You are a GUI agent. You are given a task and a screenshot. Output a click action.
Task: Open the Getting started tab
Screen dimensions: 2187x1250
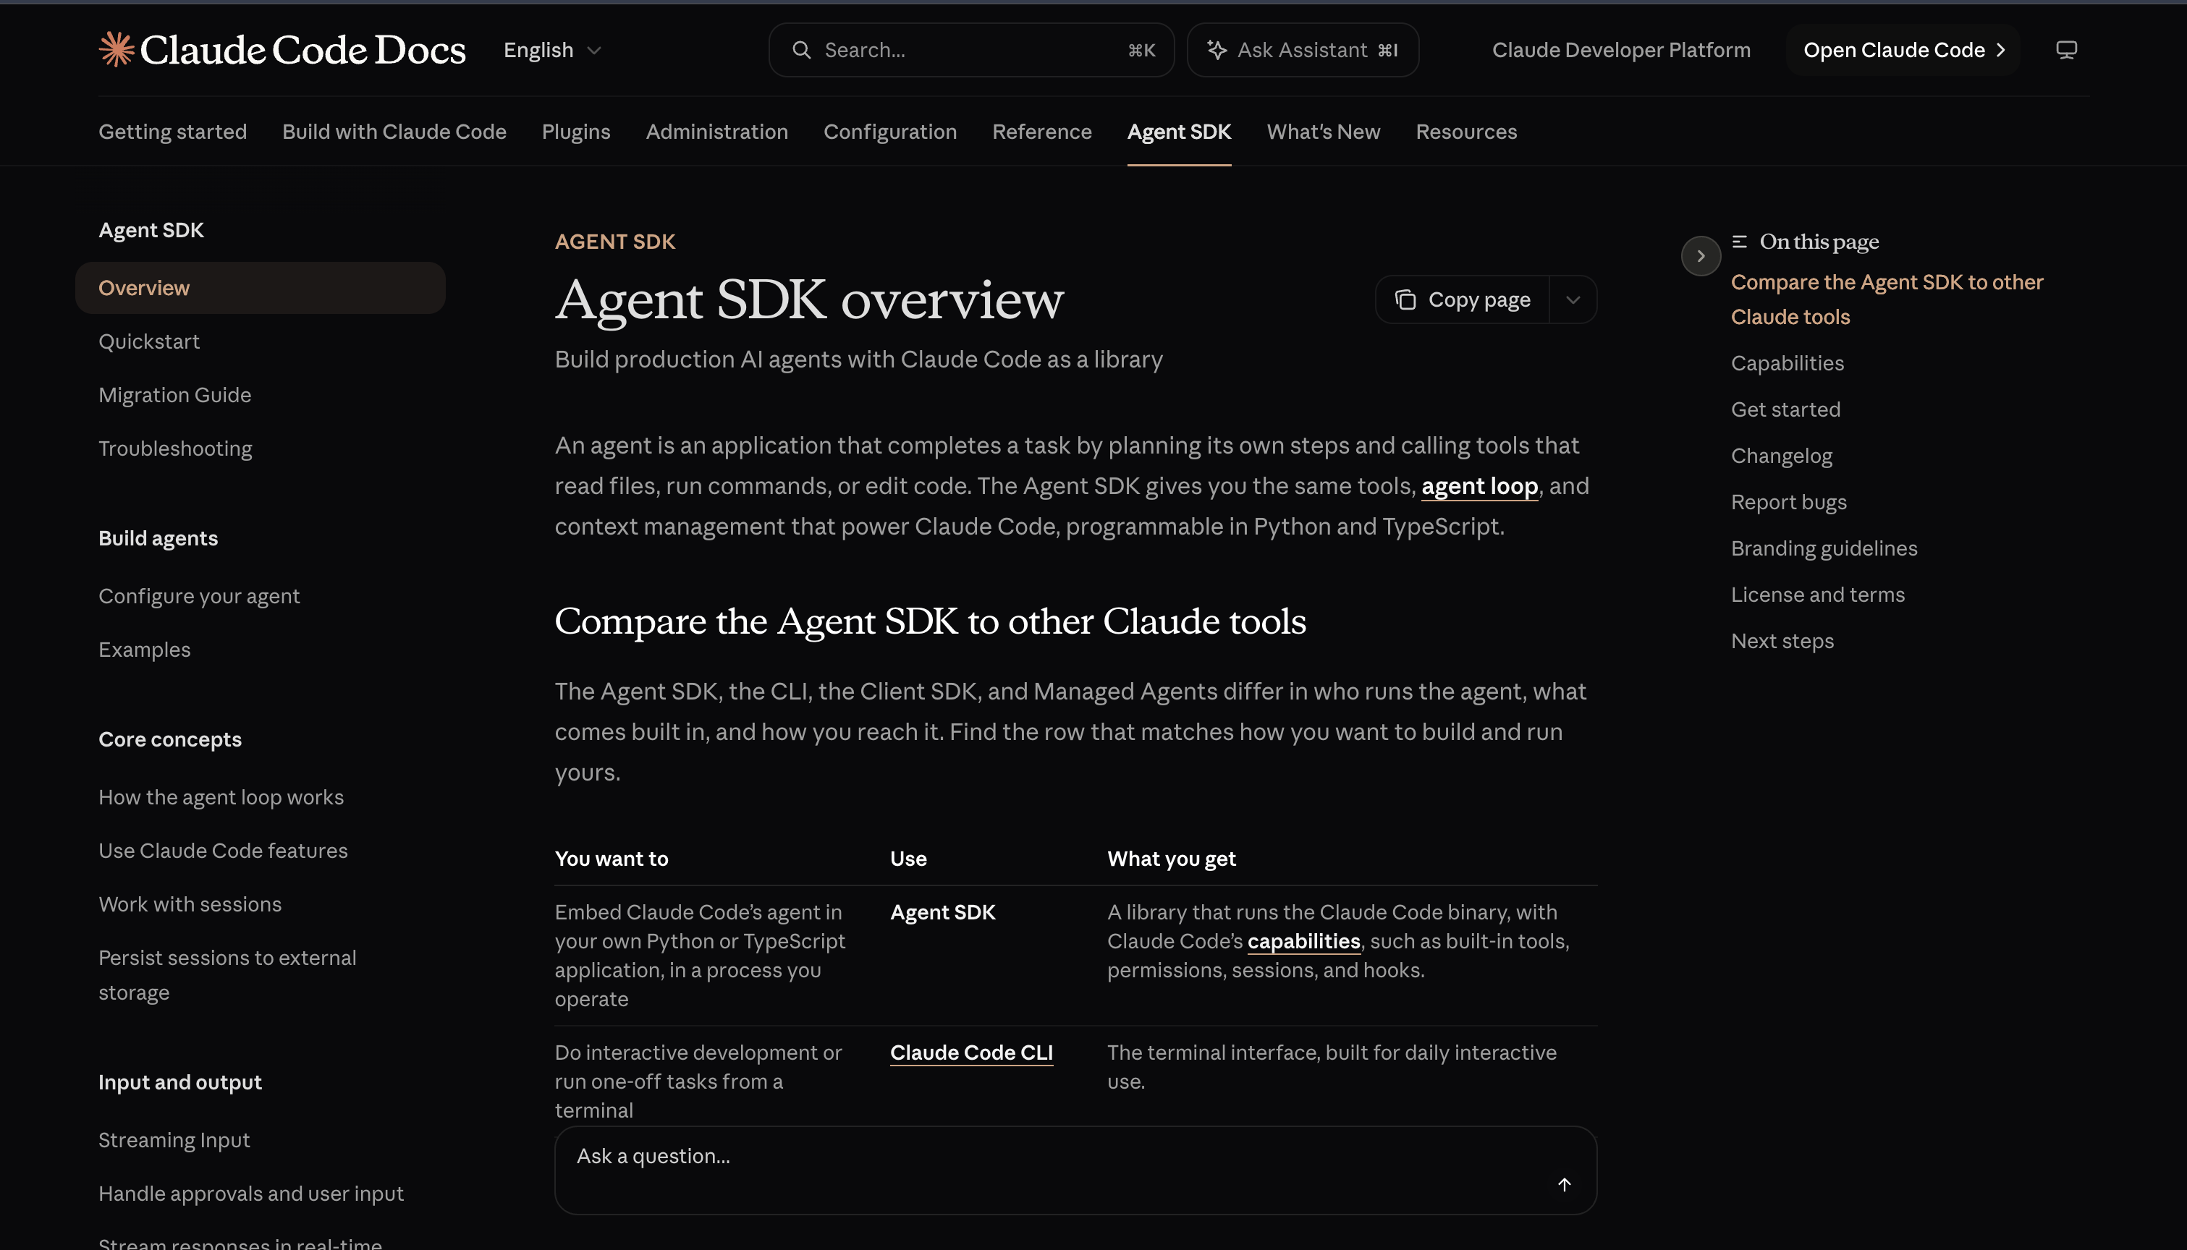click(x=172, y=132)
